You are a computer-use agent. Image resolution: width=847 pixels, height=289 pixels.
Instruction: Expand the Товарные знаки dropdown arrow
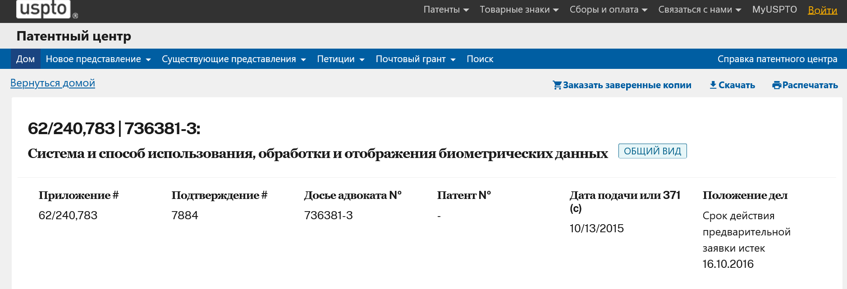pos(556,10)
